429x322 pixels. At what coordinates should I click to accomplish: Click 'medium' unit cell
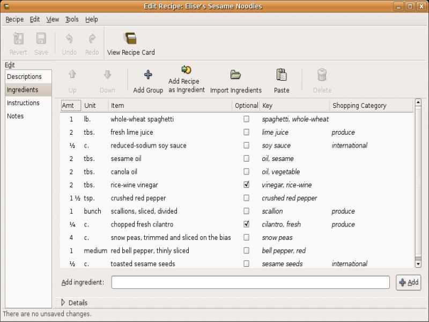point(95,251)
